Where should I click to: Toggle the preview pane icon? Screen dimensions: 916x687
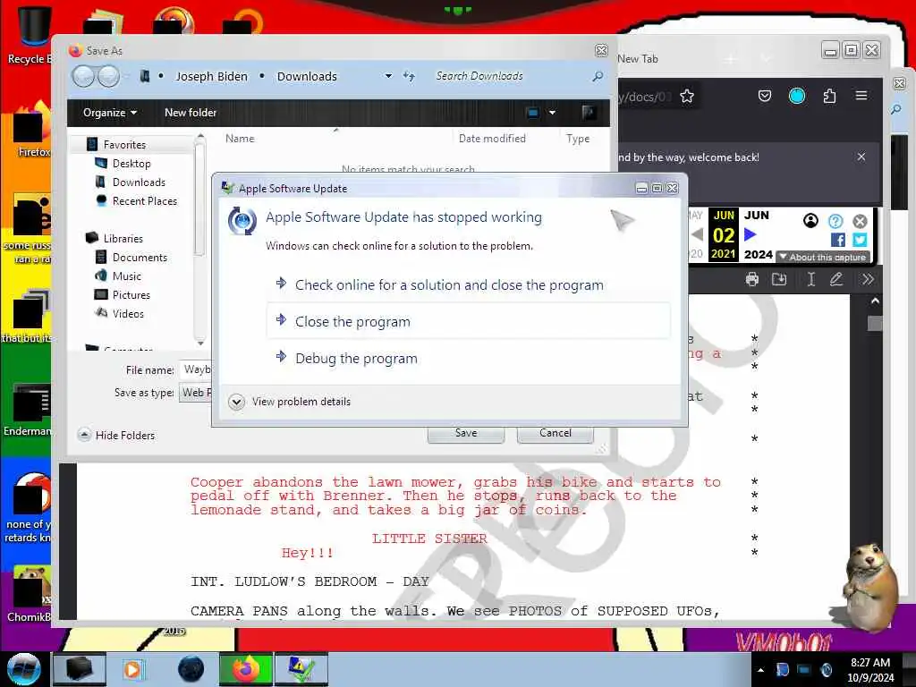pyautogui.click(x=589, y=112)
